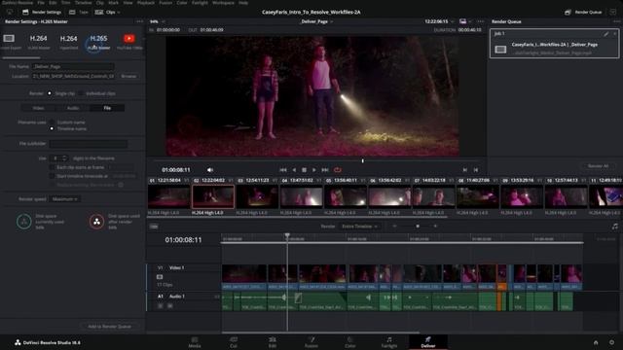Select the H.265 Master render preset
623x350 pixels.
pos(98,42)
